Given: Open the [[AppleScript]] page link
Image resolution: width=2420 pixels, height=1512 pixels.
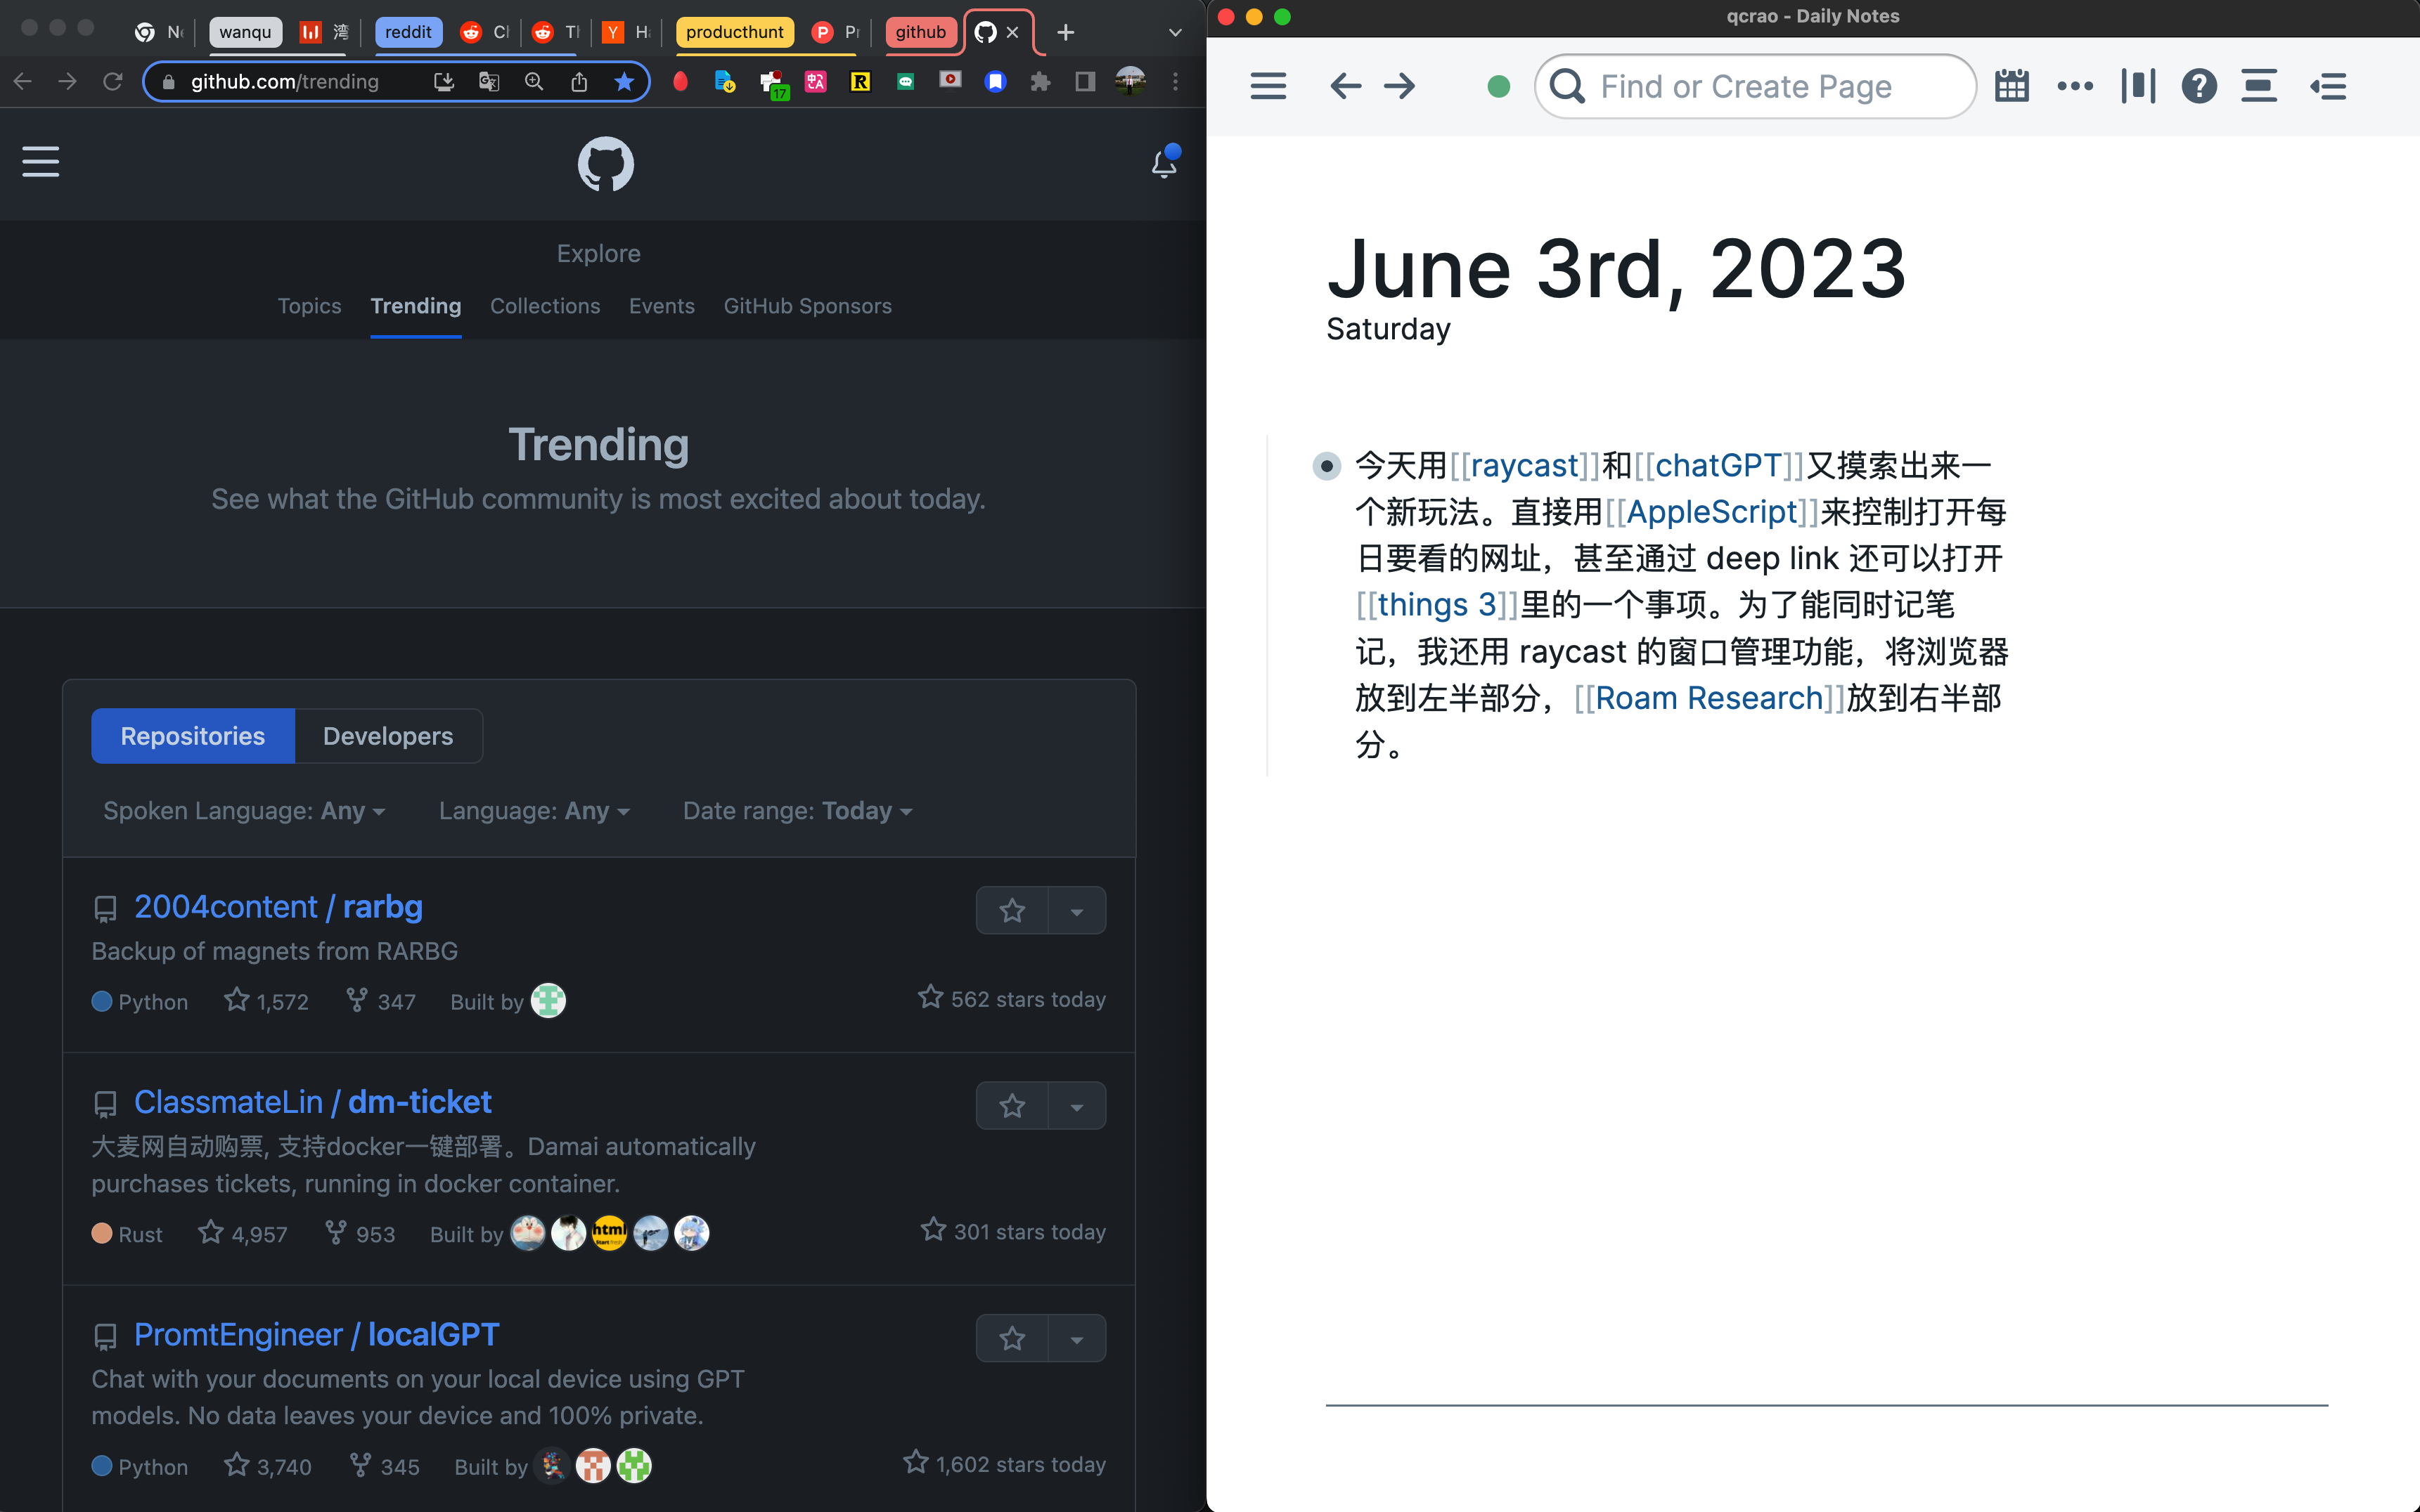Looking at the screenshot, I should (1712, 512).
